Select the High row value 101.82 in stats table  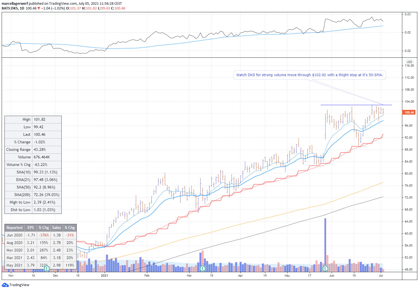(40, 119)
